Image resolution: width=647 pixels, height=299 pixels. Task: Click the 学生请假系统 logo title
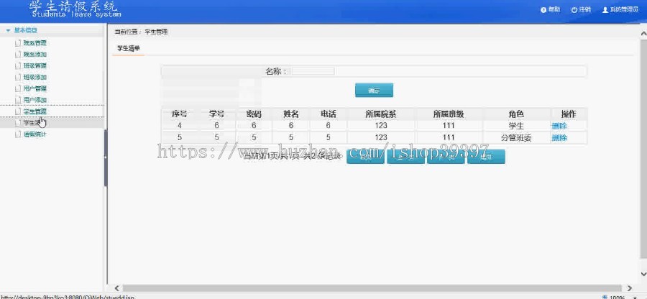73,6
